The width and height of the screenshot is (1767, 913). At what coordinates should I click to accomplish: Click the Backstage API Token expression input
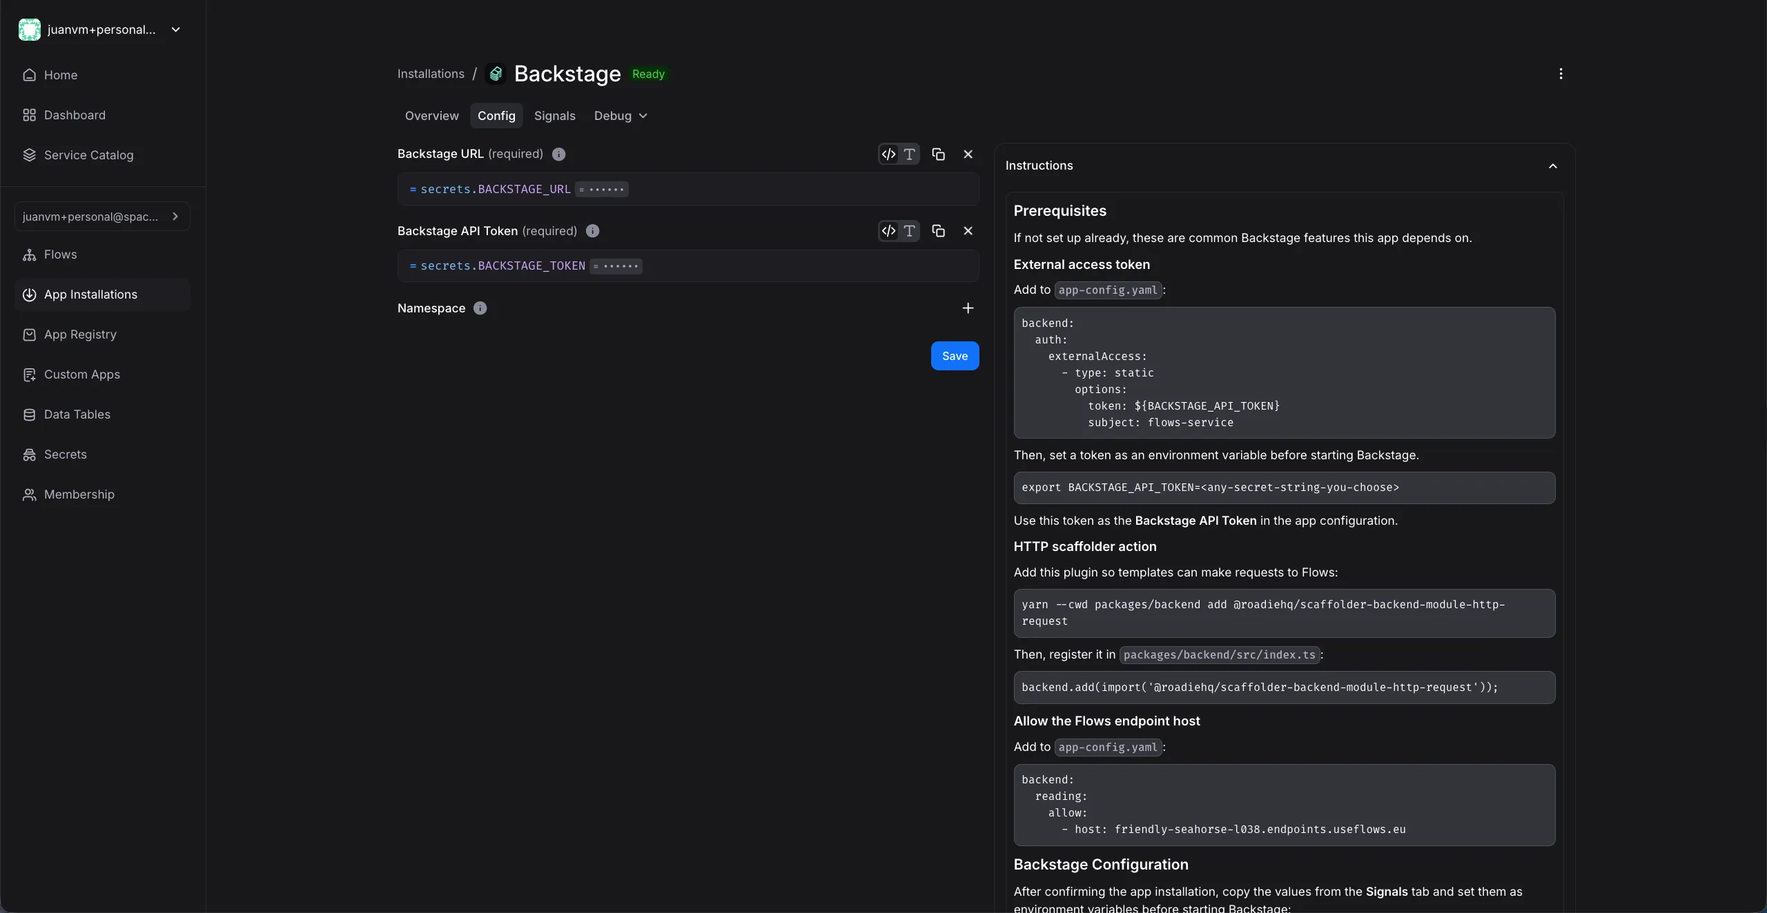tap(688, 266)
